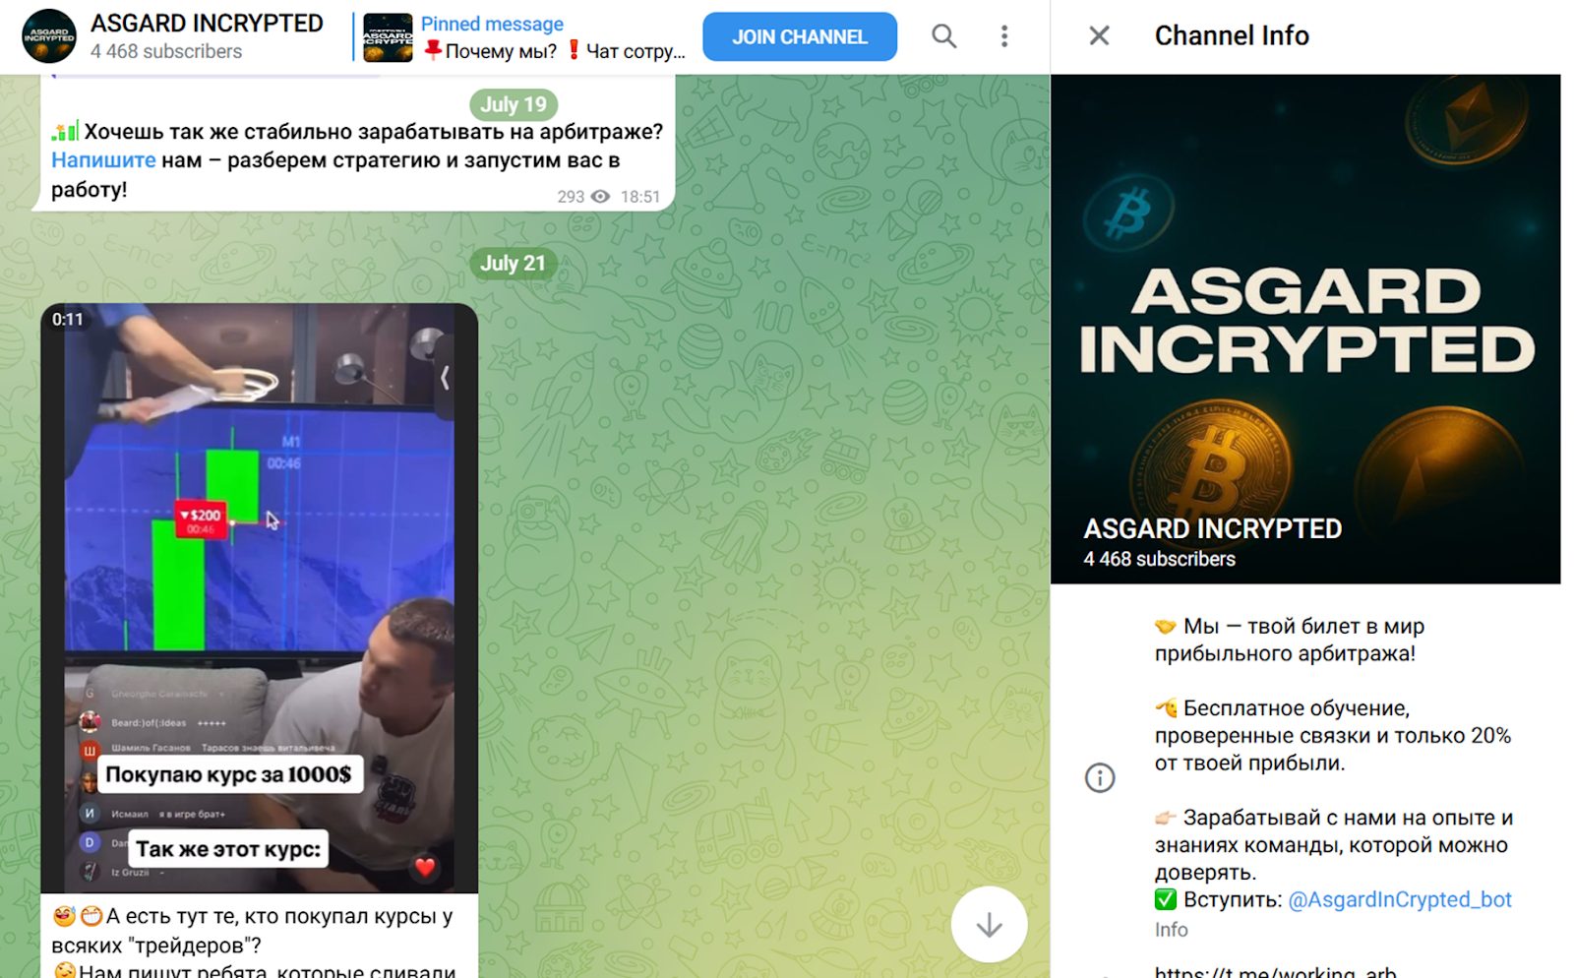Open the @AsgardInCrypted_bot link

[1399, 899]
